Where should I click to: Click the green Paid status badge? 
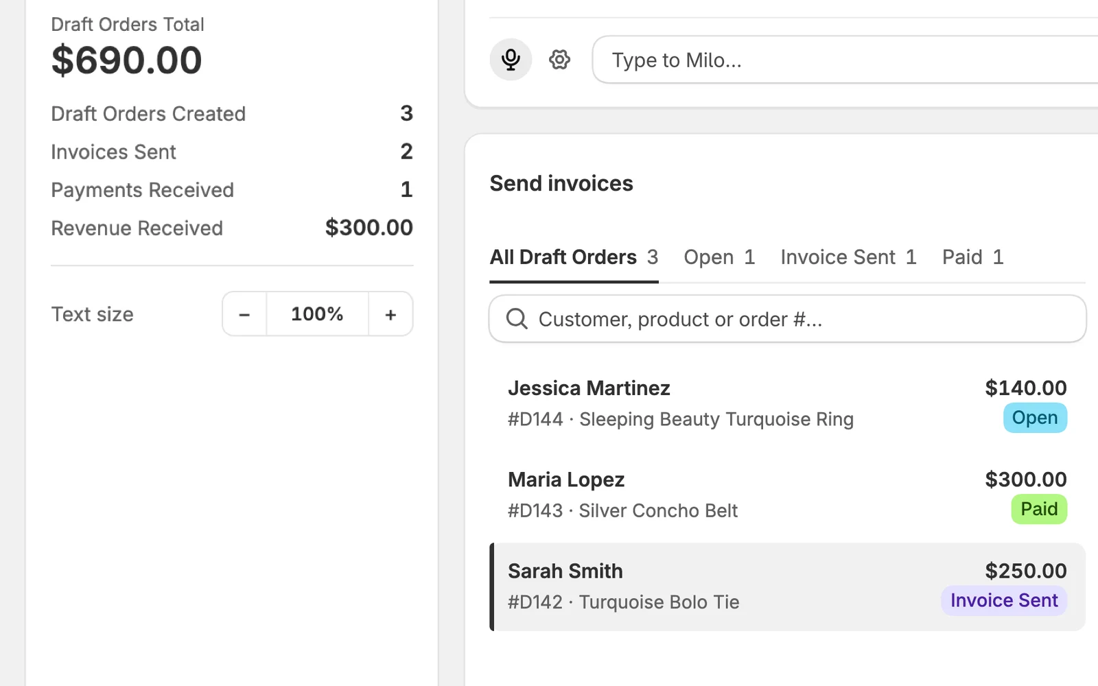(x=1039, y=509)
